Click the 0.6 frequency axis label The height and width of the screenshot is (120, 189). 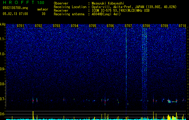2,114
